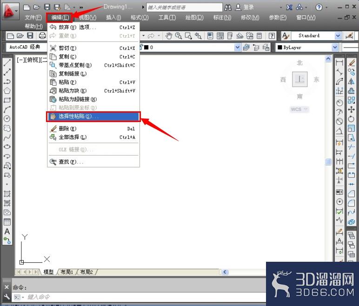Screen dimensions: 359x306
Task: Choose 复制(C) in the edit menu
Action: pos(93,56)
